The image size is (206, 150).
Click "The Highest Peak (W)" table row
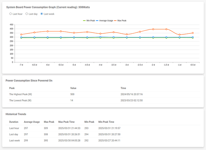point(103,94)
